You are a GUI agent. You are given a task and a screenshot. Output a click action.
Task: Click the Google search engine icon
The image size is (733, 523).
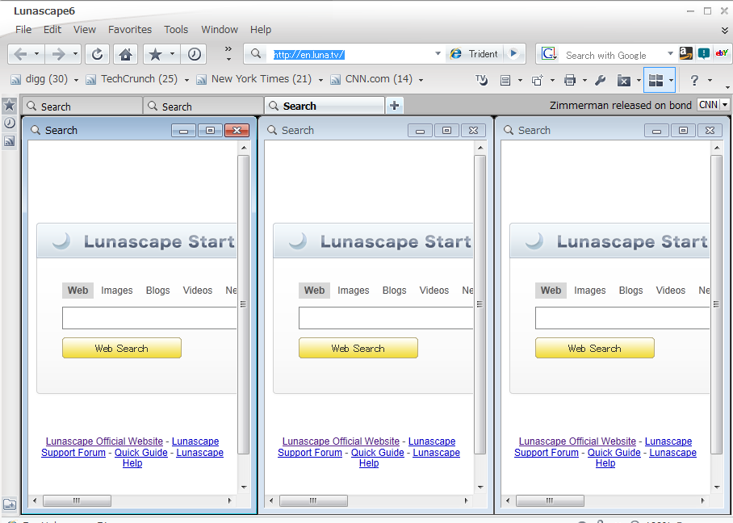point(549,54)
